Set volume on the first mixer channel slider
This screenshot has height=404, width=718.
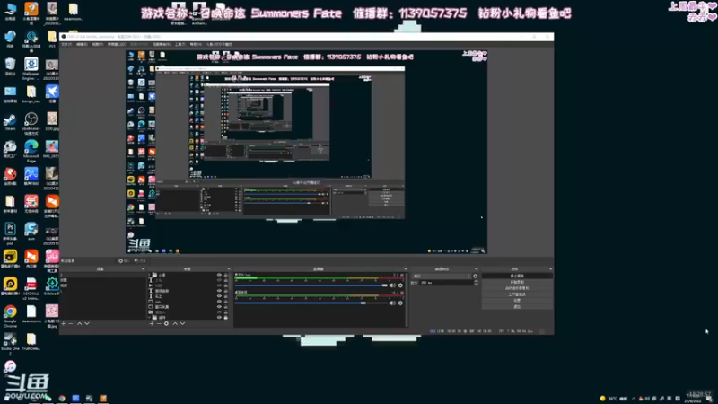click(x=311, y=285)
